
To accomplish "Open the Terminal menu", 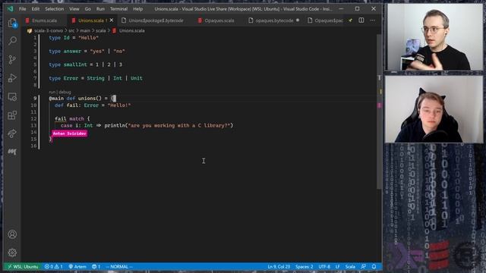I will pos(118,9).
